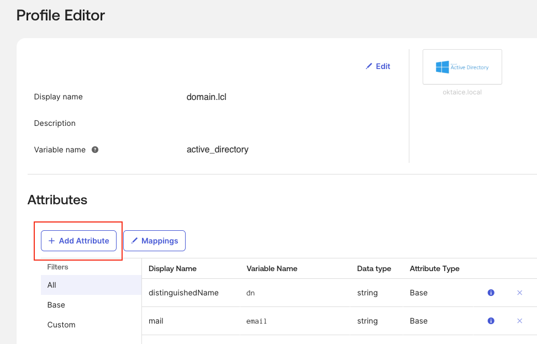Remove the distinguishedName attribute with X
The image size is (537, 344).
[519, 293]
